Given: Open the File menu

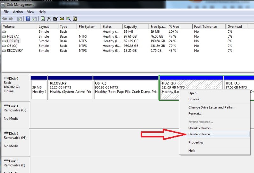Looking at the screenshot, I should coord(6,12).
